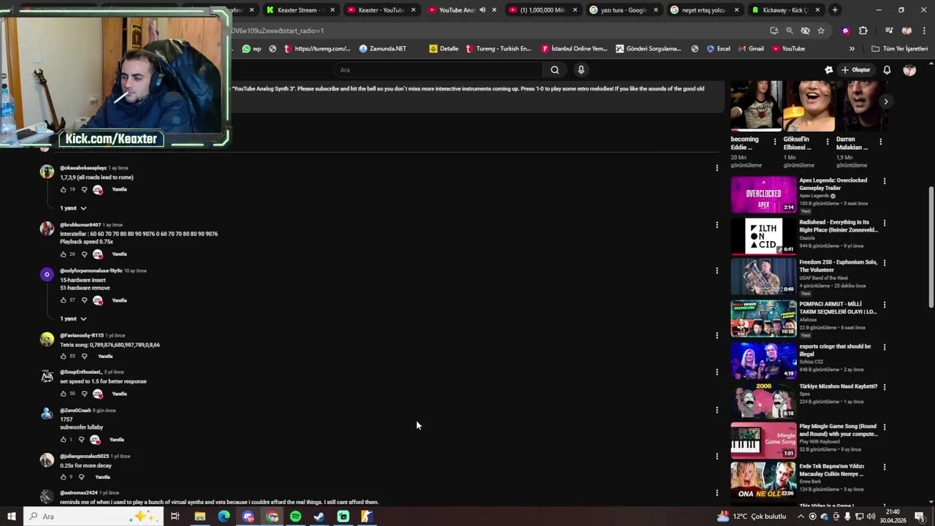935x526 pixels.
Task: Click the Windows taskbar search box
Action: (x=93, y=517)
